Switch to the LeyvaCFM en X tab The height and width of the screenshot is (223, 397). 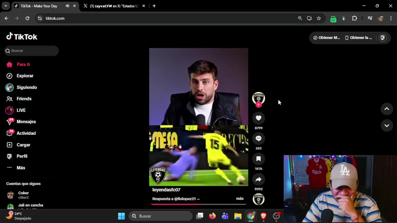pyautogui.click(x=114, y=6)
